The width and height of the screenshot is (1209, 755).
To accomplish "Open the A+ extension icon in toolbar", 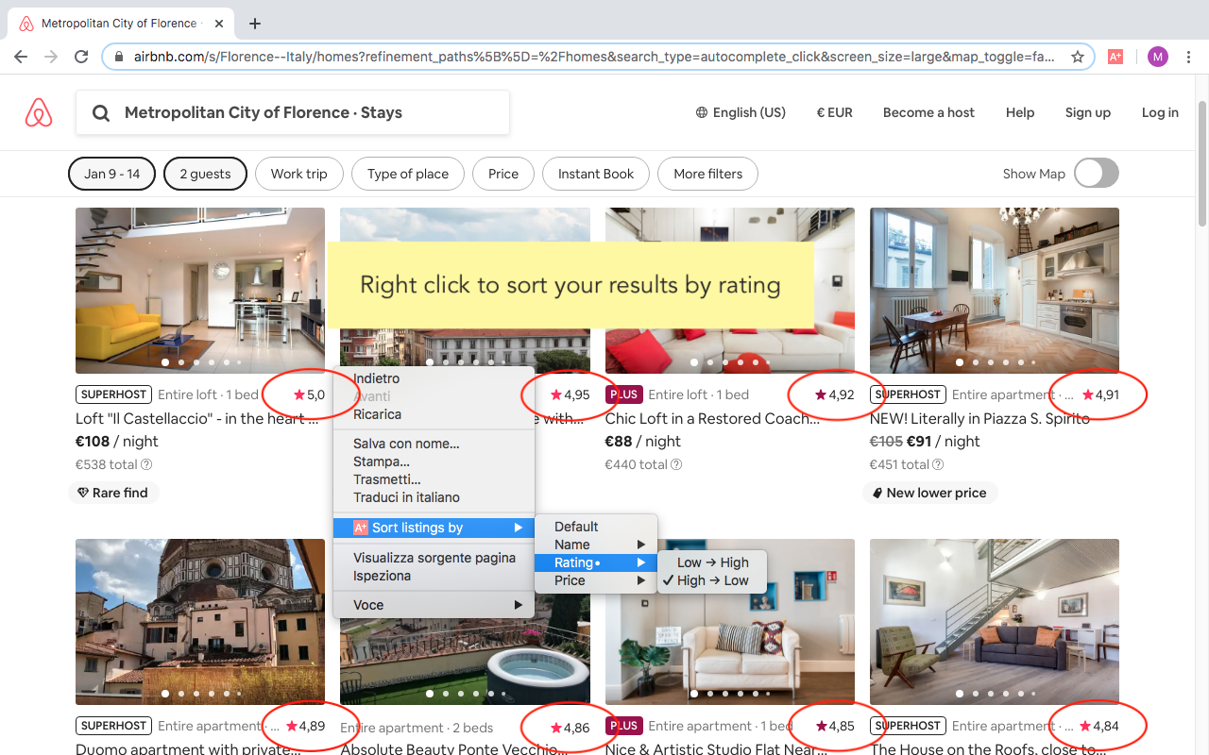I will pos(1115,57).
